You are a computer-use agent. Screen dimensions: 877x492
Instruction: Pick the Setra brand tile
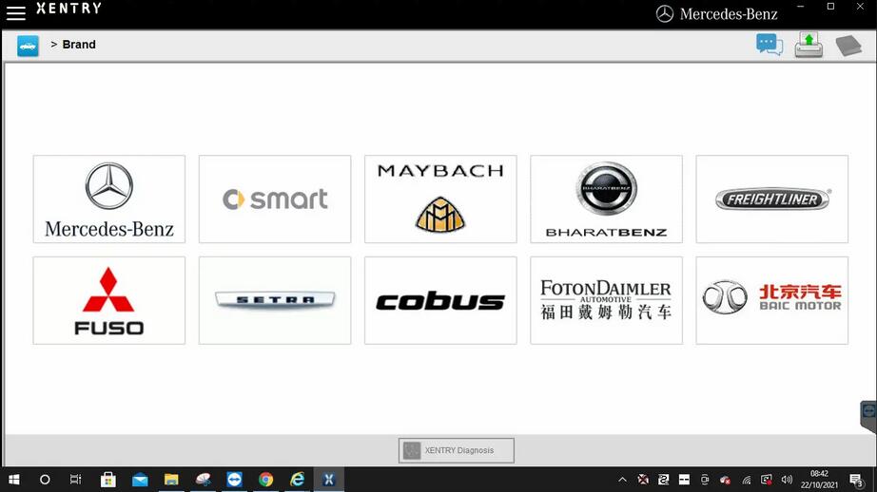pyautogui.click(x=275, y=300)
